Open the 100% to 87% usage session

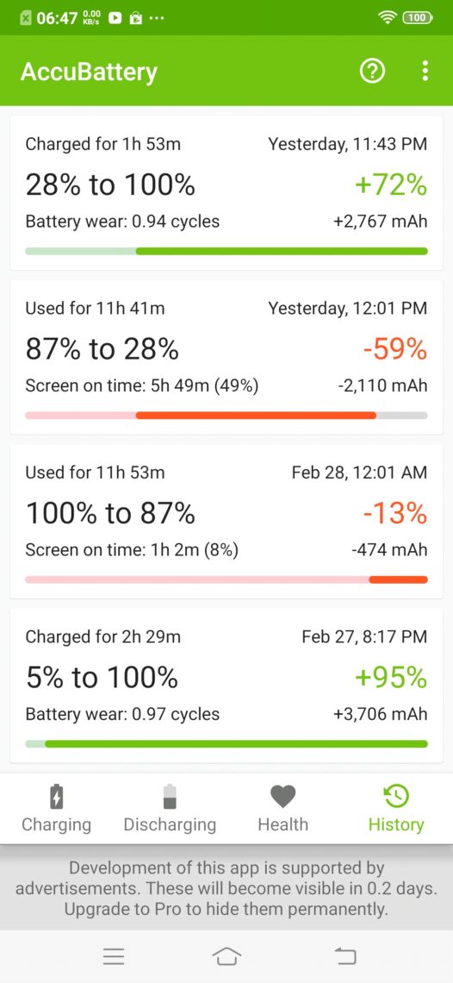[226, 522]
